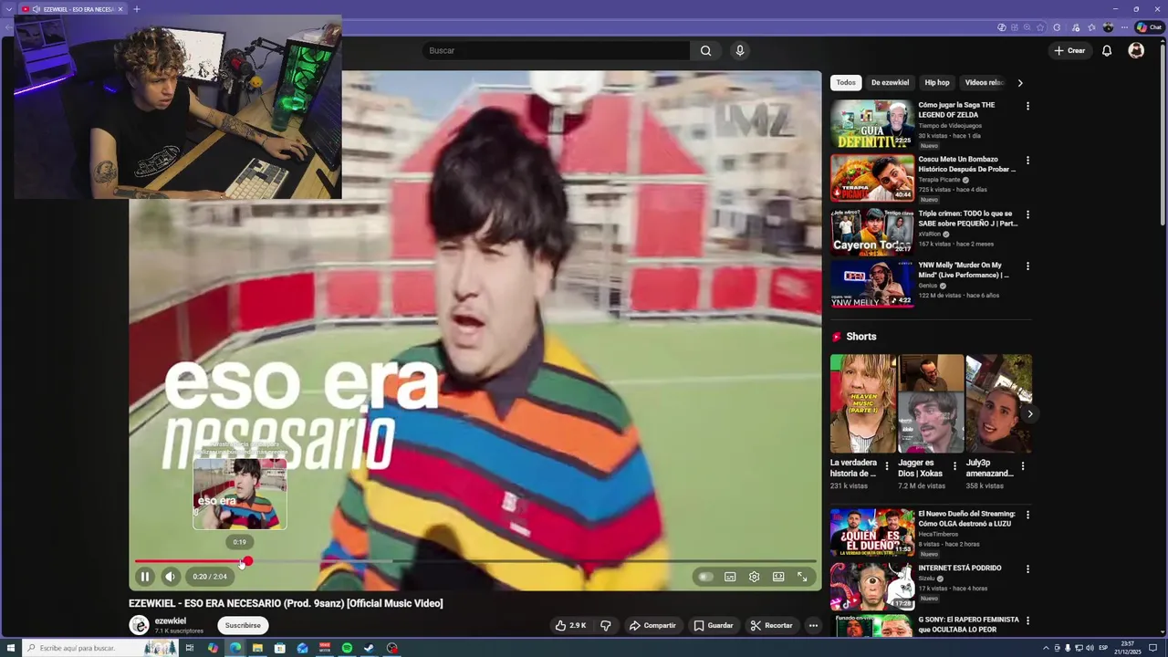Screen dimensions: 1168x657
Task: Like the video with thumbs up 2.9 K
Action: tap(570, 626)
